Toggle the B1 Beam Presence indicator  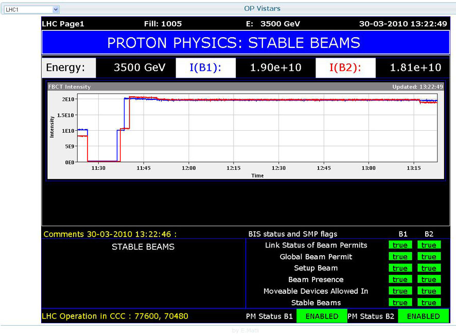(x=400, y=279)
